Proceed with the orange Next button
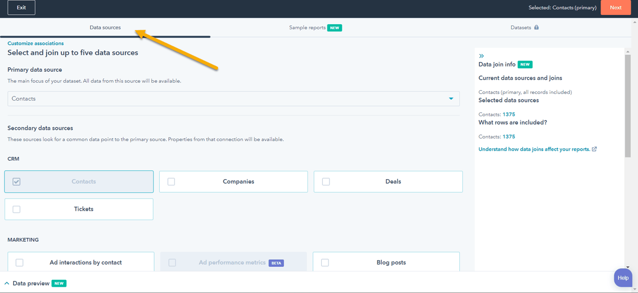Viewport: 638px width, 293px height. (x=615, y=8)
